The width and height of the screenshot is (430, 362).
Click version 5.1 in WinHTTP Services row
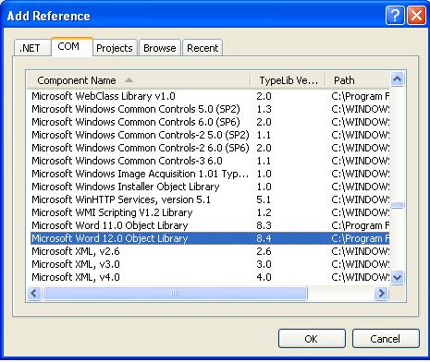coord(264,199)
